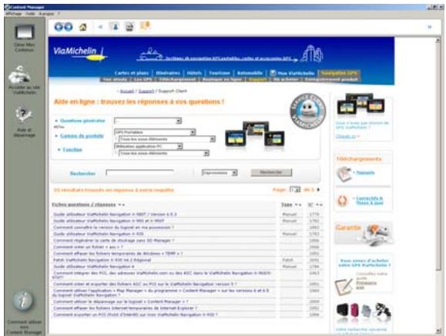Open the Outils menu
The height and width of the screenshot is (336, 446).
pyautogui.click(x=30, y=14)
